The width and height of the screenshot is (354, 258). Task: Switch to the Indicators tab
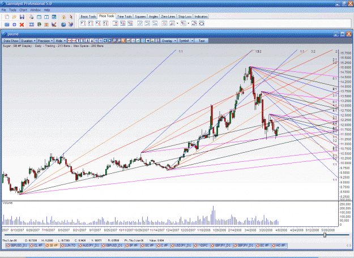(x=201, y=16)
